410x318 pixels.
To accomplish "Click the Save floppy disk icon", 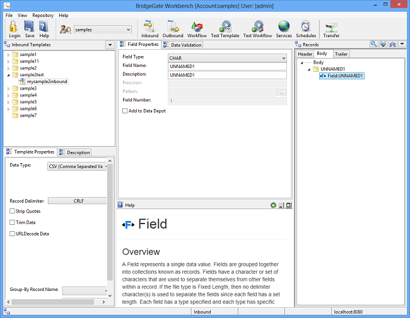I will point(29,26).
